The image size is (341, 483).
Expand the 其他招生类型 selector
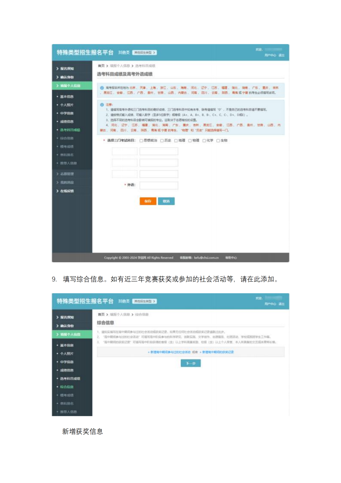click(x=144, y=52)
